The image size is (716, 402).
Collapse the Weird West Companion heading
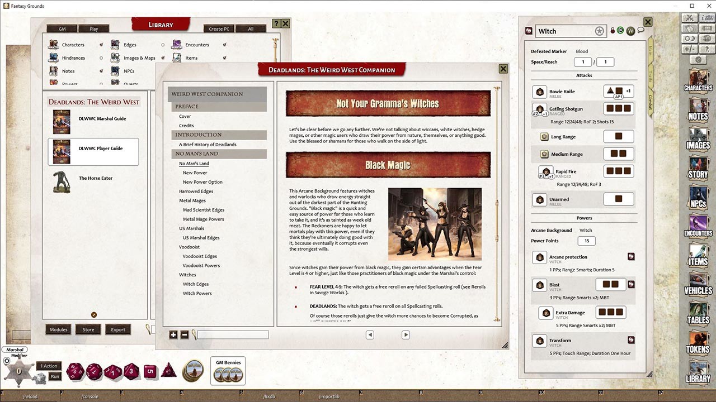[218, 94]
